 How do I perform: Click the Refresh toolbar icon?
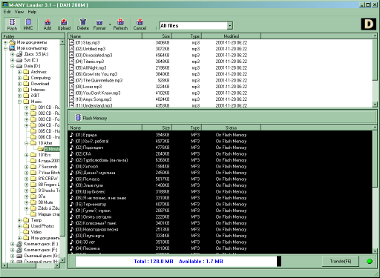120,24
